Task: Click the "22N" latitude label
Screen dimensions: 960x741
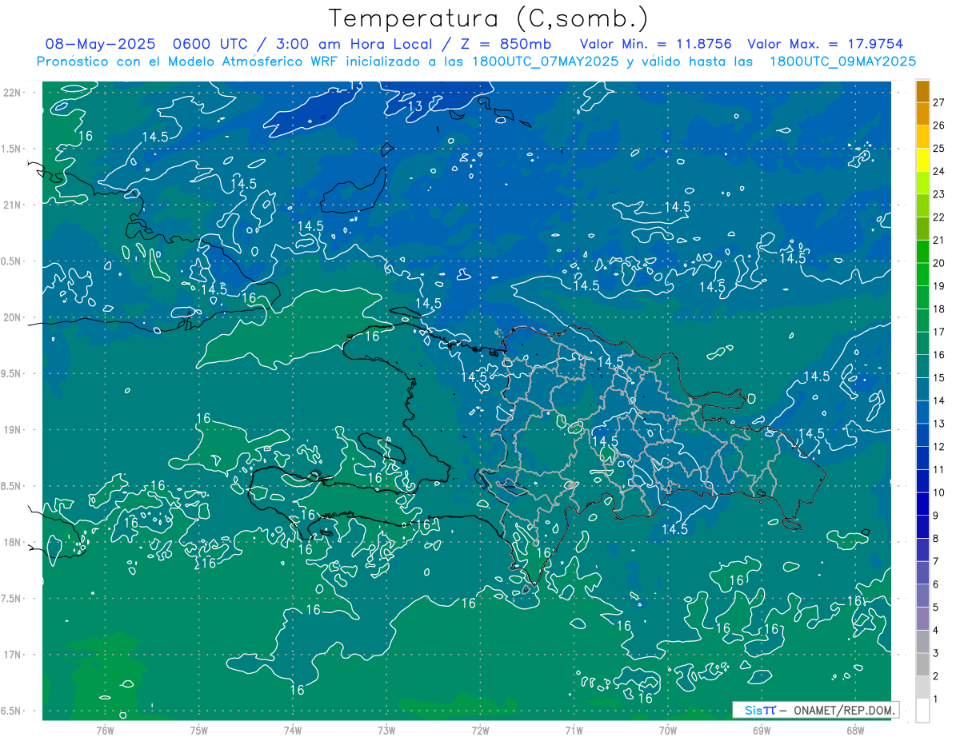Action: [13, 92]
